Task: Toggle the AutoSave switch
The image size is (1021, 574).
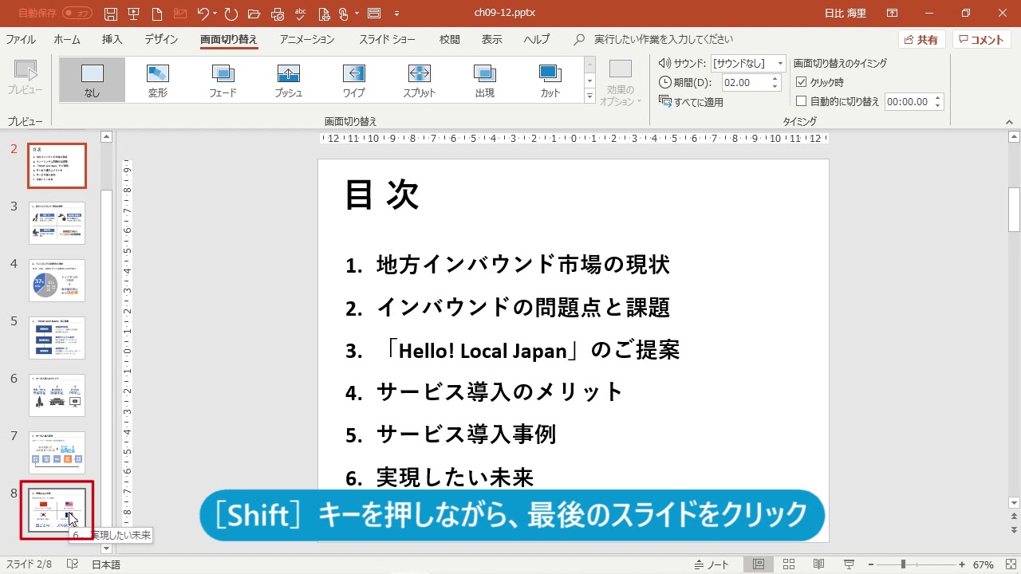Action: pos(77,14)
